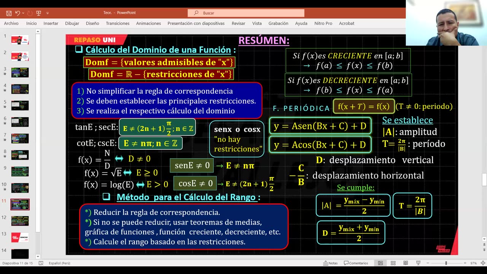Open the Vista ribbon tab

pyautogui.click(x=257, y=23)
